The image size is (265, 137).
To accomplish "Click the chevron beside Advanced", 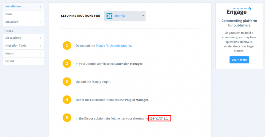I will pyautogui.click(x=41, y=22).
